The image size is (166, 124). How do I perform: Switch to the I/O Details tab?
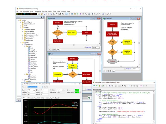30,98
